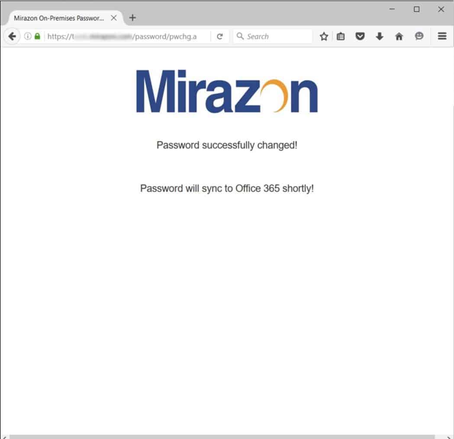Reload the page with the refresh icon
This screenshot has width=454, height=439.
[220, 36]
